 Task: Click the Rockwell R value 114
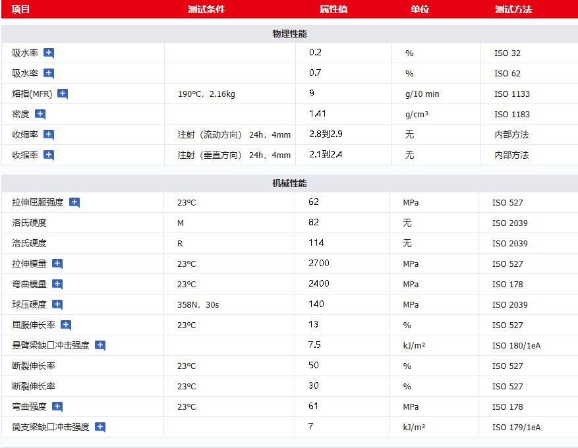[316, 243]
